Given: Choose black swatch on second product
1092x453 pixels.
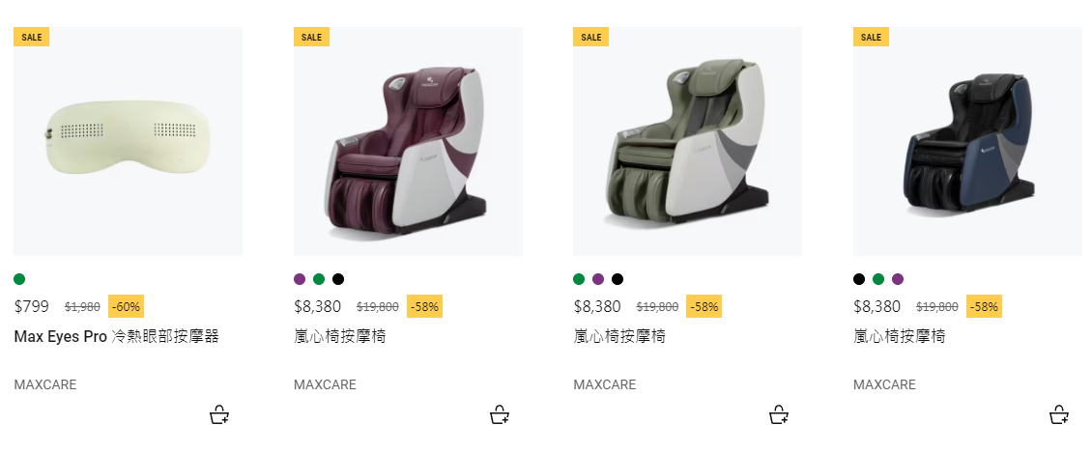Looking at the screenshot, I should (338, 279).
